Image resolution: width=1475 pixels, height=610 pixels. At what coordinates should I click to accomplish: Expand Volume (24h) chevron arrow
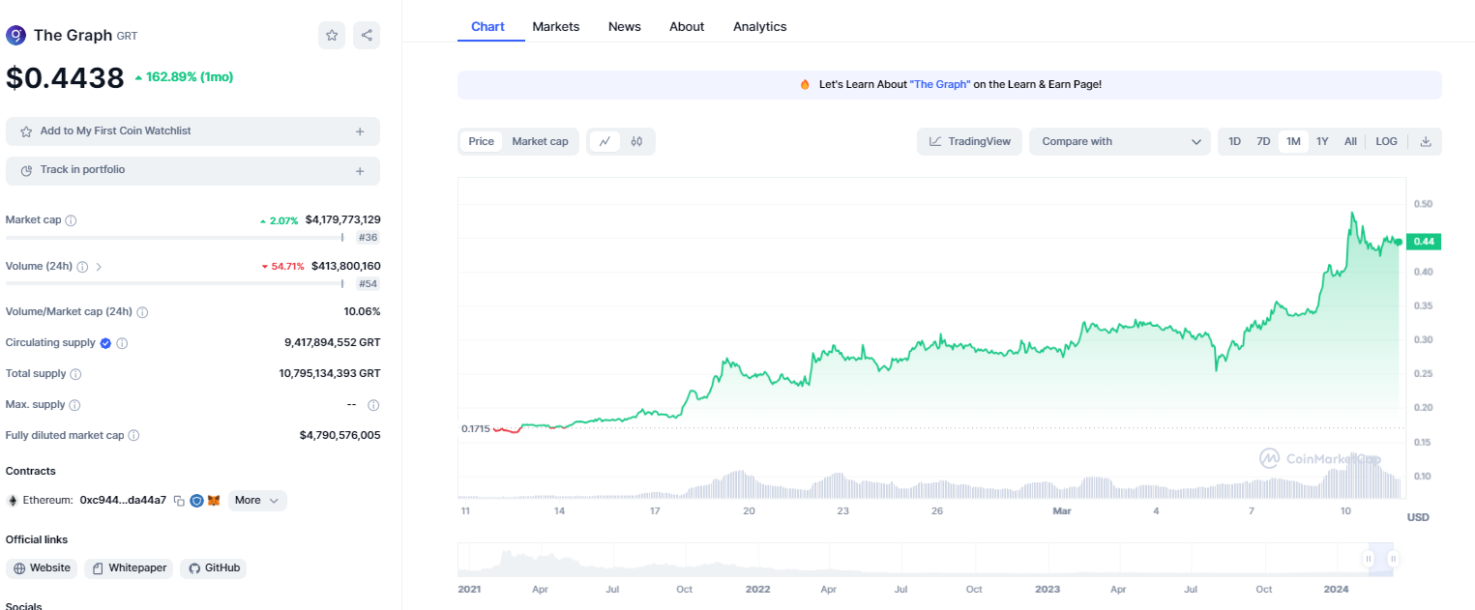(99, 267)
